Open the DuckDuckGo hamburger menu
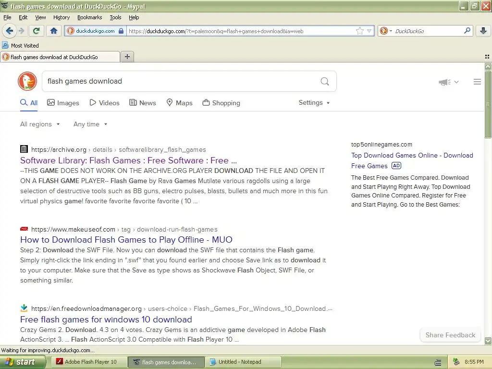Image resolution: width=492 pixels, height=369 pixels. click(x=477, y=82)
